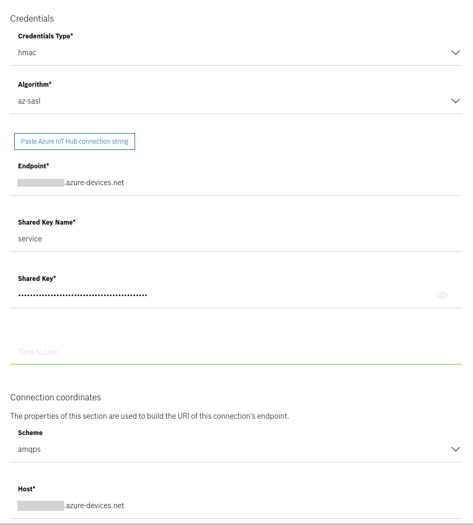
Task: Show the Shared Key using eye icon
Action: coord(442,295)
